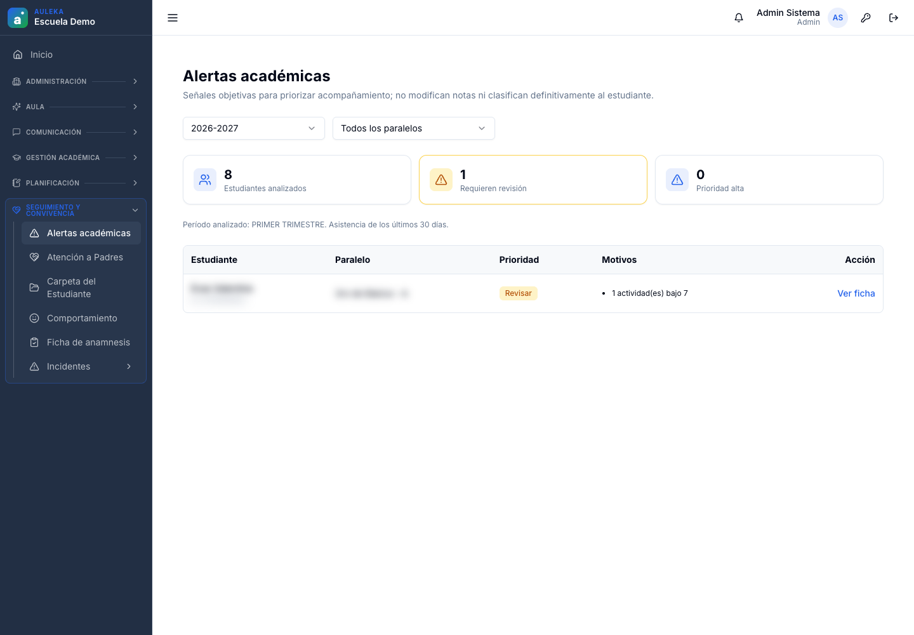Screen dimensions: 914x635
Task: Click the Planificación section icon
Action: click(x=17, y=183)
